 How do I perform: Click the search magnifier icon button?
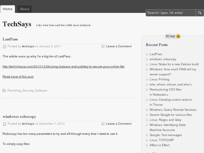point(200,13)
